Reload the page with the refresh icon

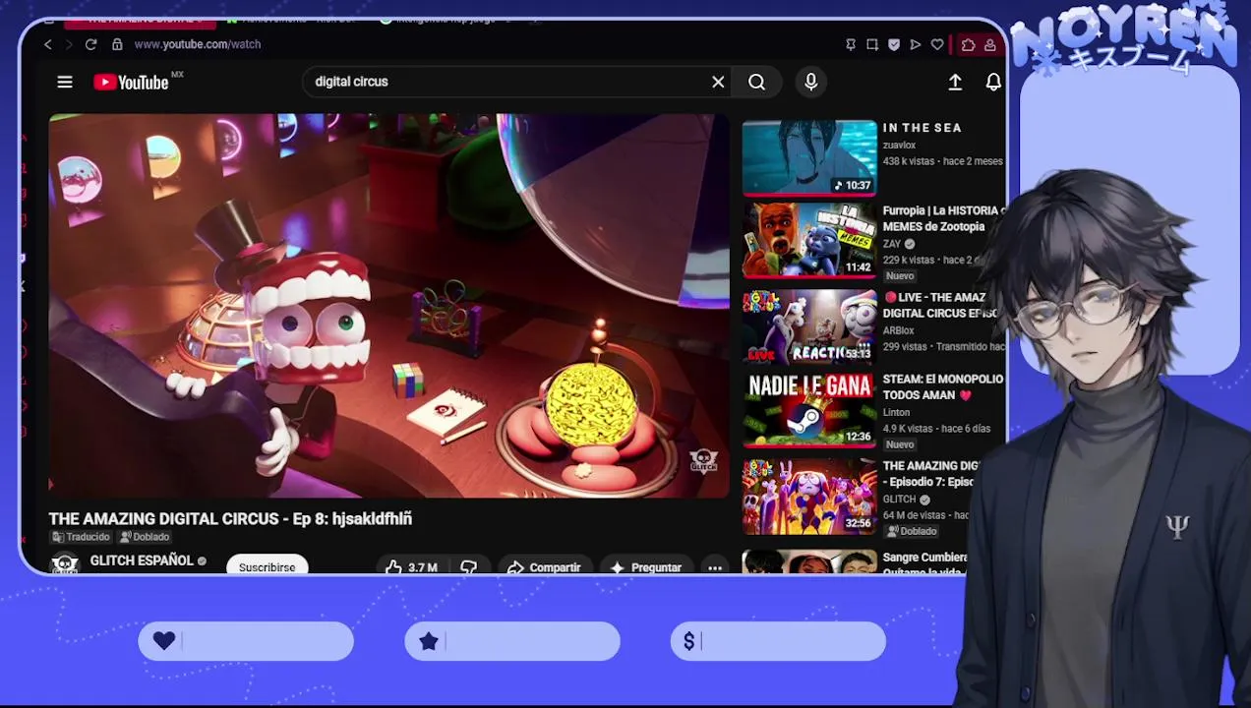(x=90, y=44)
